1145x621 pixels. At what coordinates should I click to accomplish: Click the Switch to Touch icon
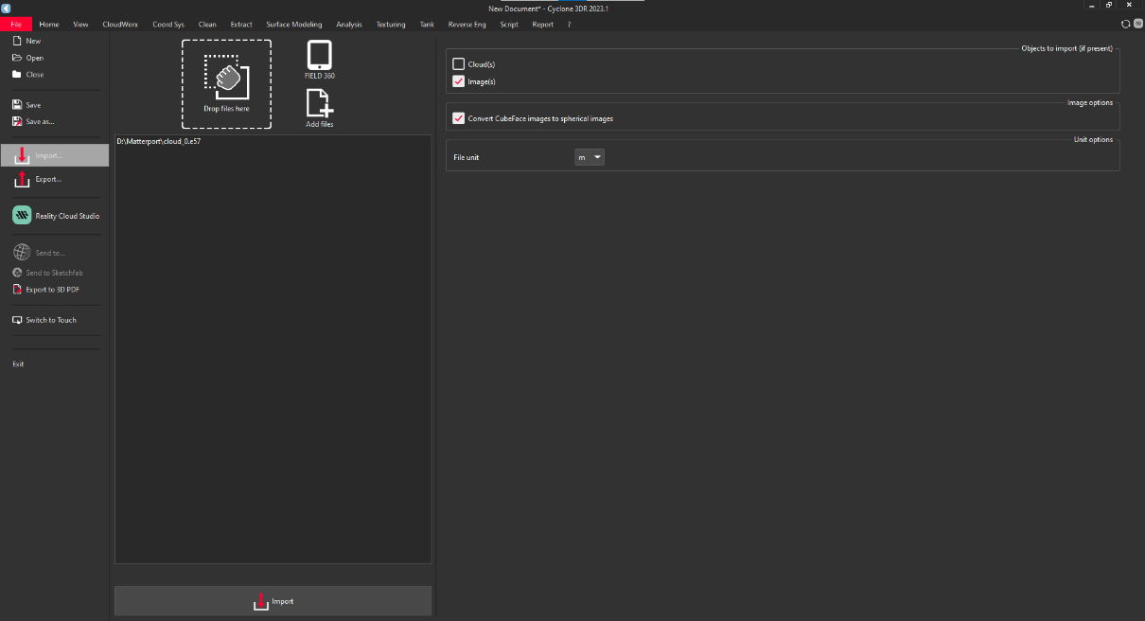17,320
